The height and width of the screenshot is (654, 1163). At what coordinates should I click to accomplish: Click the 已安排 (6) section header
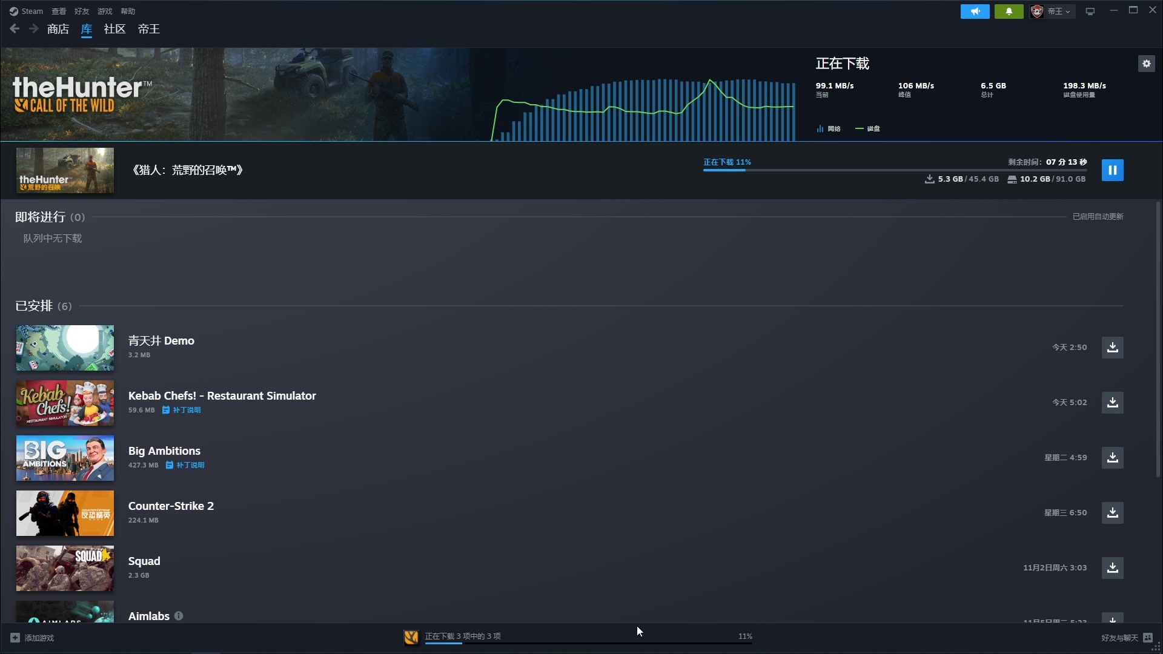(44, 306)
